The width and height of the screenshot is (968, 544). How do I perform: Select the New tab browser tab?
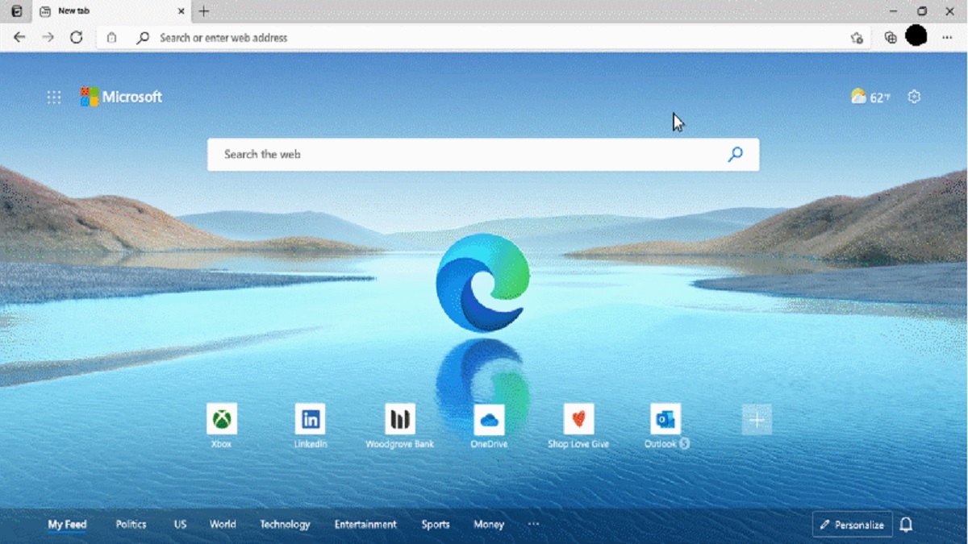pos(111,11)
